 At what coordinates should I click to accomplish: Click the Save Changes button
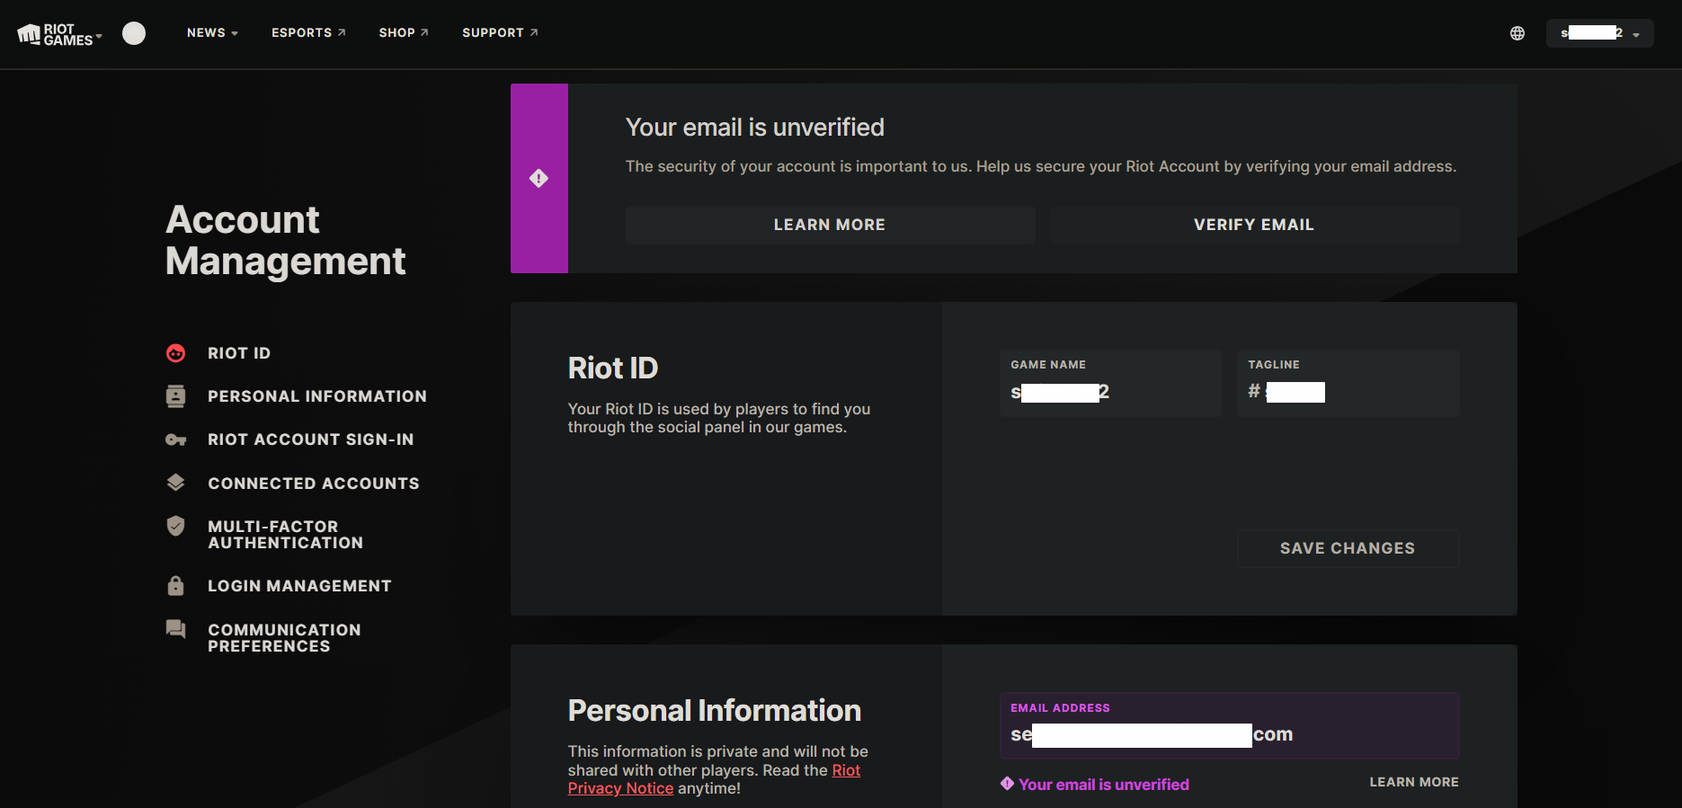(1348, 548)
